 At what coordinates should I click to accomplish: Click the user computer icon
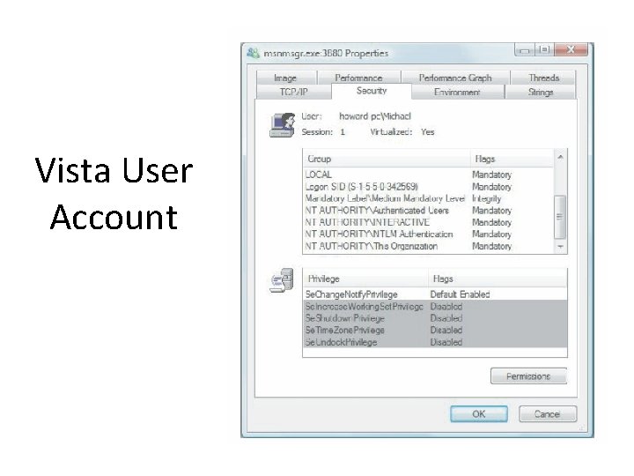point(283,124)
